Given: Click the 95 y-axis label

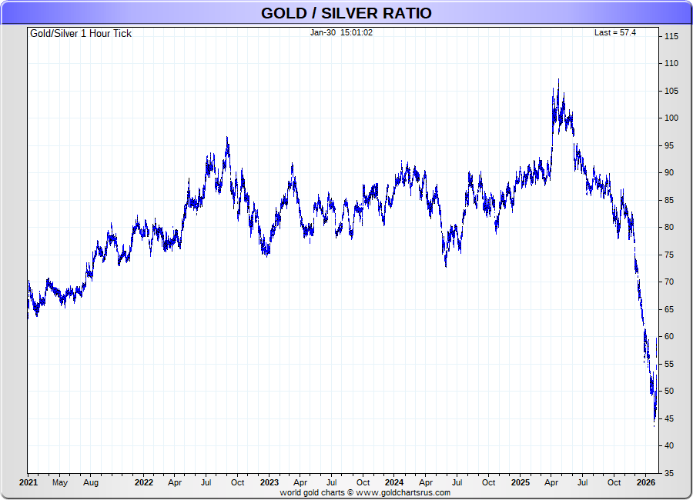Looking at the screenshot, I should point(669,145).
